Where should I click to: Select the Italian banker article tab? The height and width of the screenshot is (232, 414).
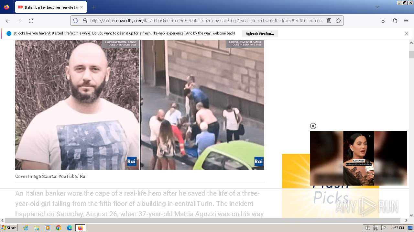(x=51, y=7)
